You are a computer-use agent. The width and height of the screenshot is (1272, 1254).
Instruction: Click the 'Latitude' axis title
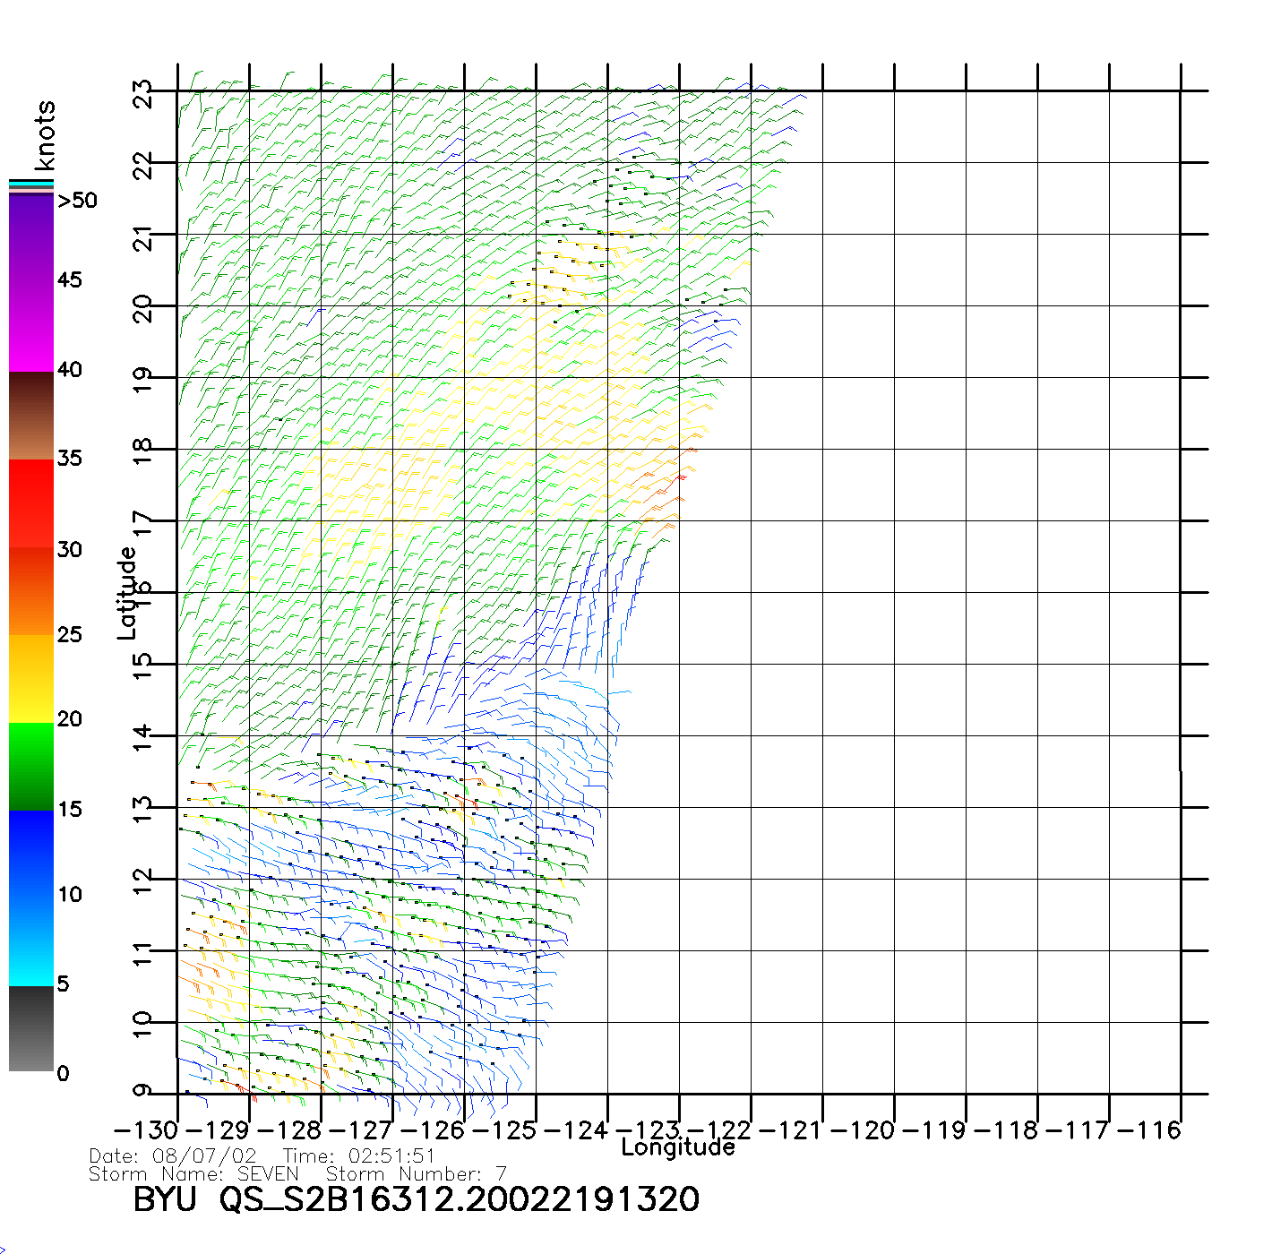(127, 593)
